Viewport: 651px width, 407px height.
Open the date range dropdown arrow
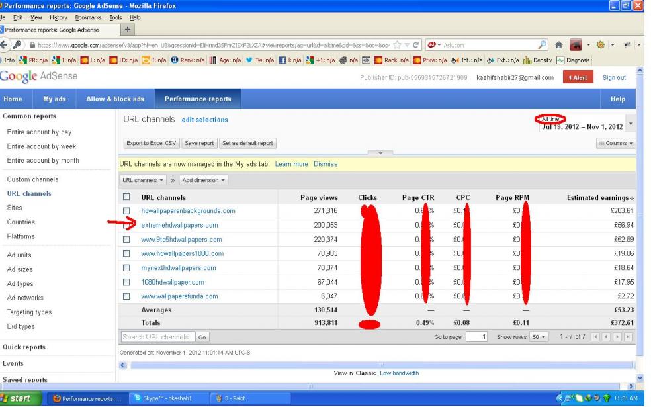tap(630, 124)
